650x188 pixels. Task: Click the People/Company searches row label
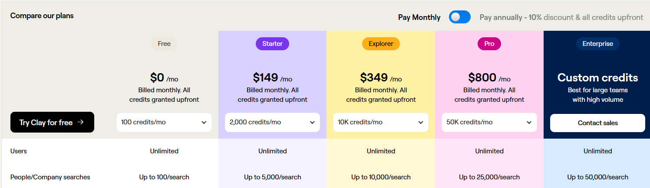click(50, 177)
